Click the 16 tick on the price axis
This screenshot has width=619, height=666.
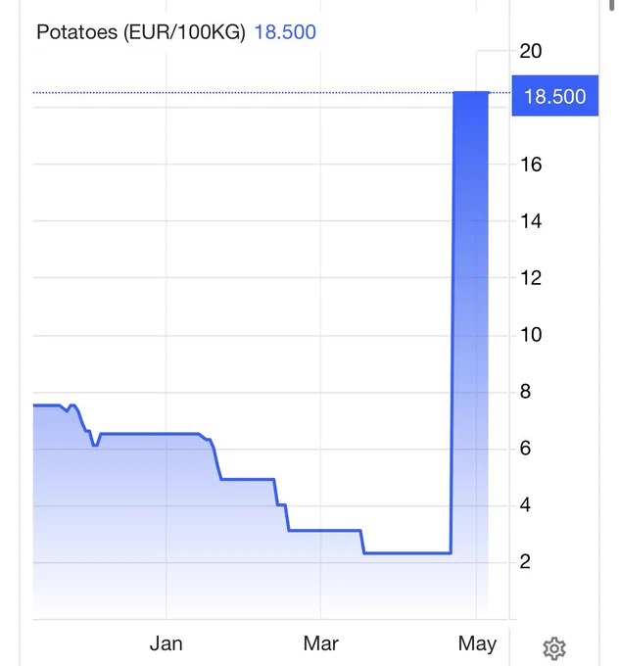pos(531,165)
